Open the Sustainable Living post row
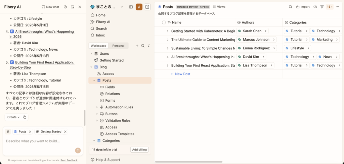 (x=203, y=48)
